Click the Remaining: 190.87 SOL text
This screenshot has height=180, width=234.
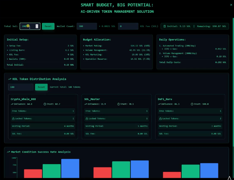click(x=212, y=26)
